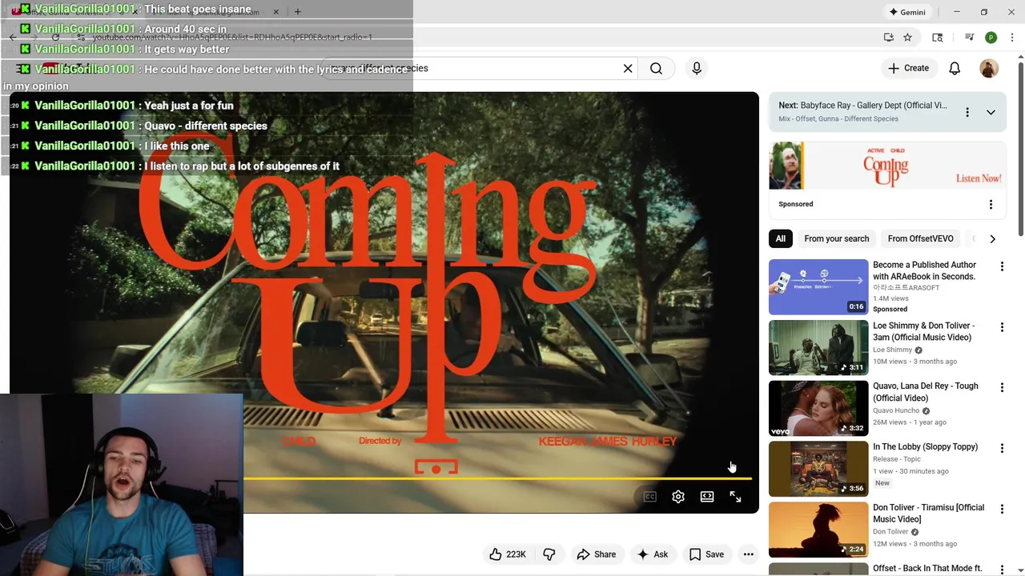Open video player settings gear
This screenshot has height=576, width=1025.
pyautogui.click(x=678, y=497)
